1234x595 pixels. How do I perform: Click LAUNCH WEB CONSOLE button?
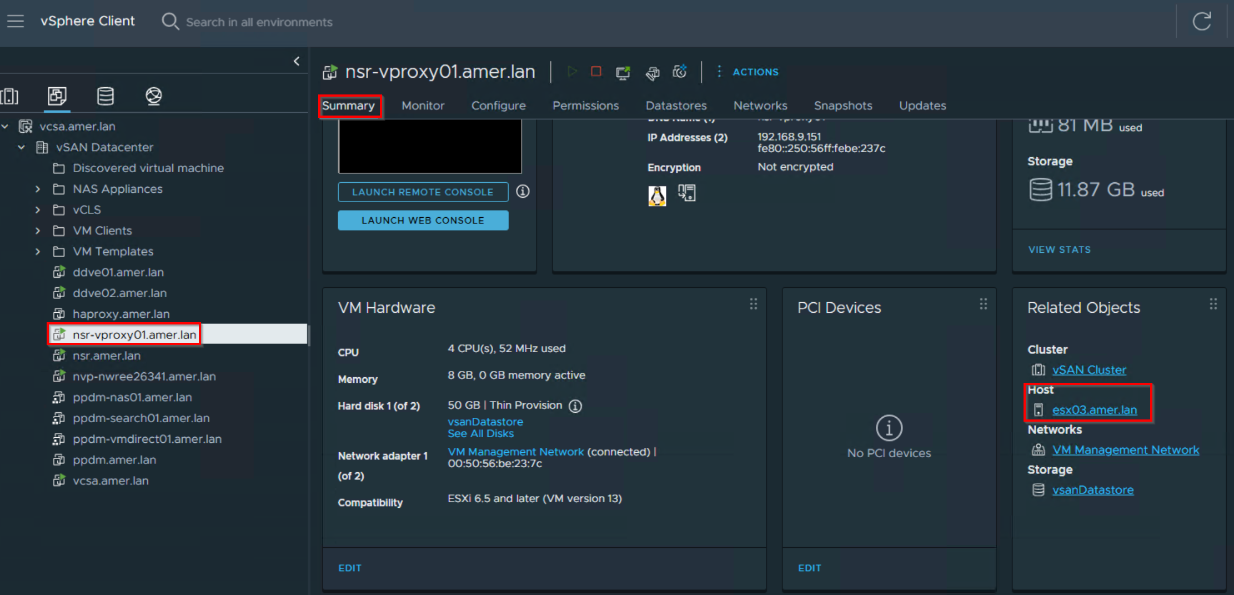click(x=423, y=220)
